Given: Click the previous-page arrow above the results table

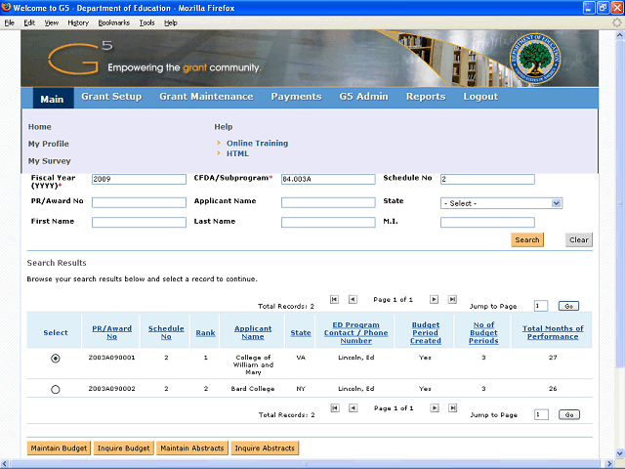Looking at the screenshot, I should [353, 299].
